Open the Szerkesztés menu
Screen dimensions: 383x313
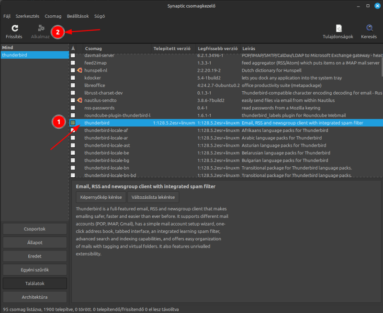(27, 16)
